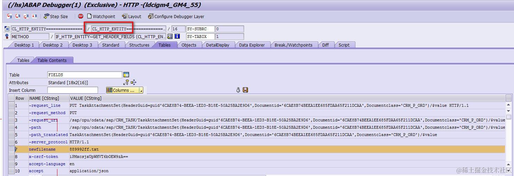Select the row selector for row 1
This screenshot has width=514, height=176.
(11, 105)
